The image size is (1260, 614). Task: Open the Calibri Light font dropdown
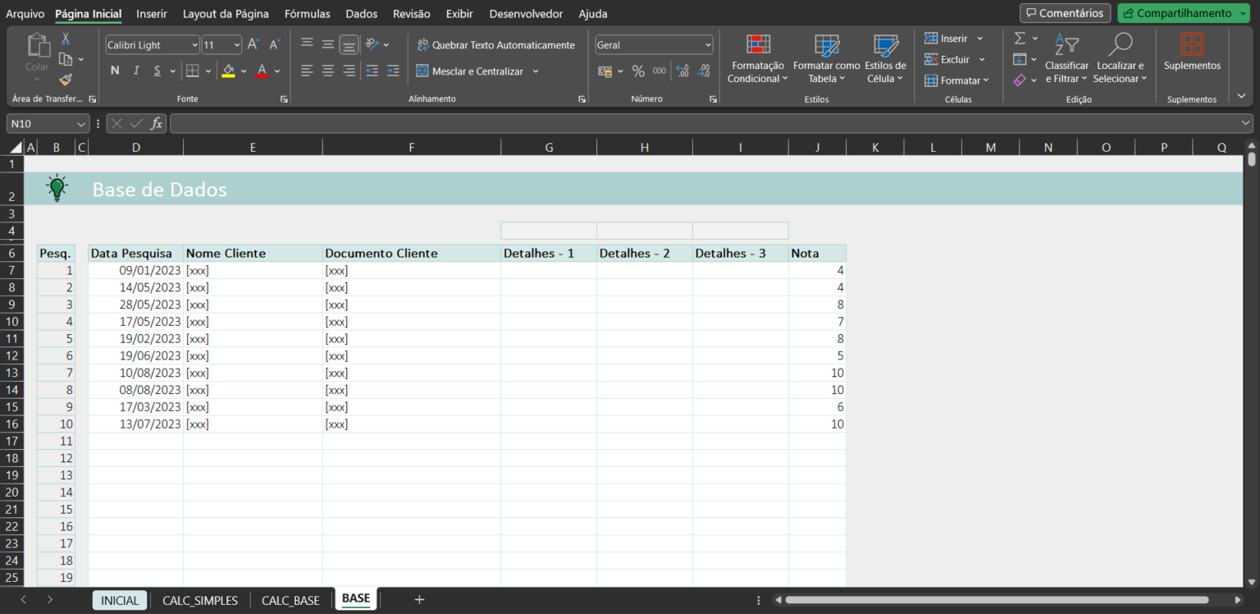tap(194, 44)
